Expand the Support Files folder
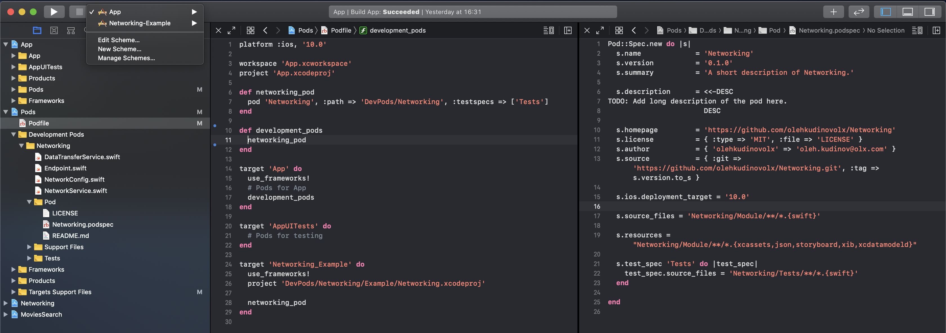The height and width of the screenshot is (333, 946). pyautogui.click(x=29, y=247)
